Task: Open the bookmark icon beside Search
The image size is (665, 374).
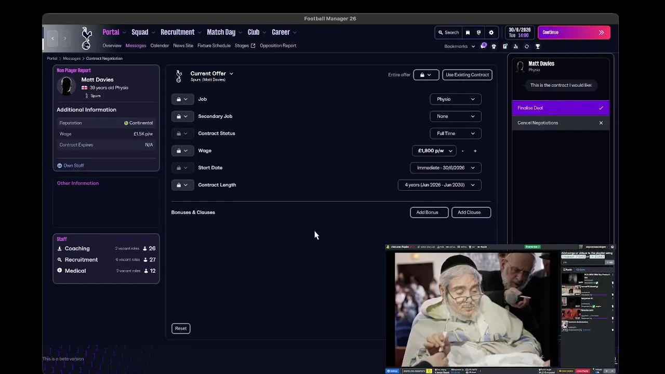Action: click(468, 32)
